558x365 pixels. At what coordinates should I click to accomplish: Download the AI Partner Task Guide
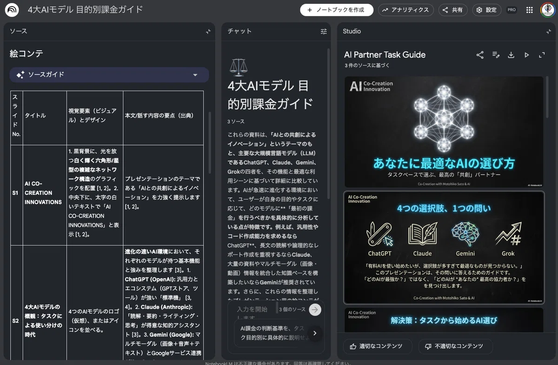(x=511, y=55)
